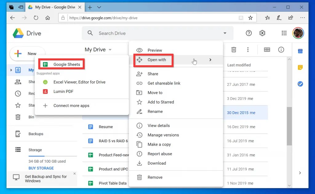
Task: Open the My Drive dropdown
Action: 110,49
